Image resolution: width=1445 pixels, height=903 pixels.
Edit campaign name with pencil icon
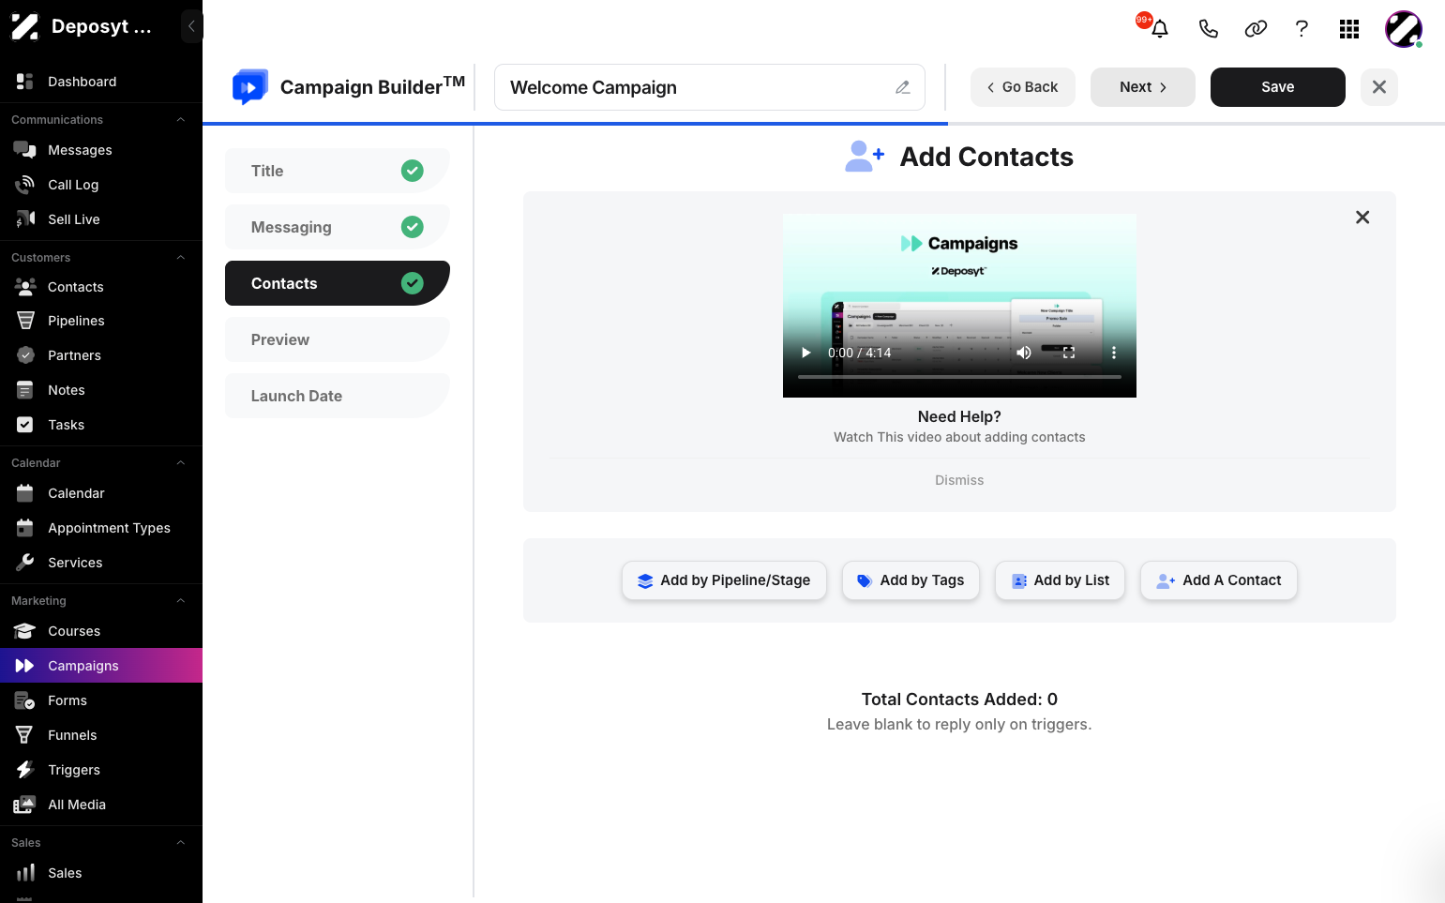click(x=903, y=87)
